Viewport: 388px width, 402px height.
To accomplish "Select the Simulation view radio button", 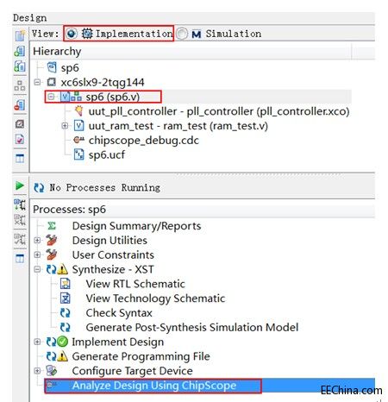I will (x=182, y=34).
